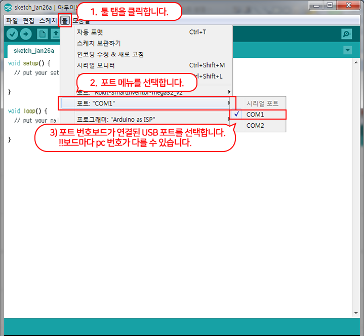
Task: Click the New sketch file icon
Action: (x=43, y=34)
